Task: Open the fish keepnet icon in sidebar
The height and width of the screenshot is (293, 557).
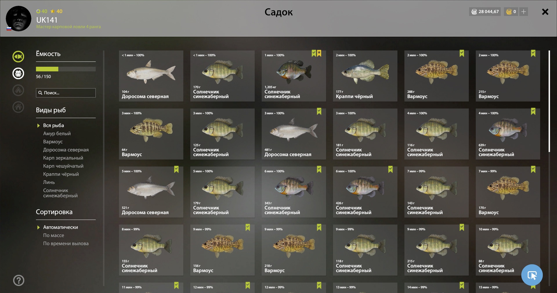Action: point(18,57)
